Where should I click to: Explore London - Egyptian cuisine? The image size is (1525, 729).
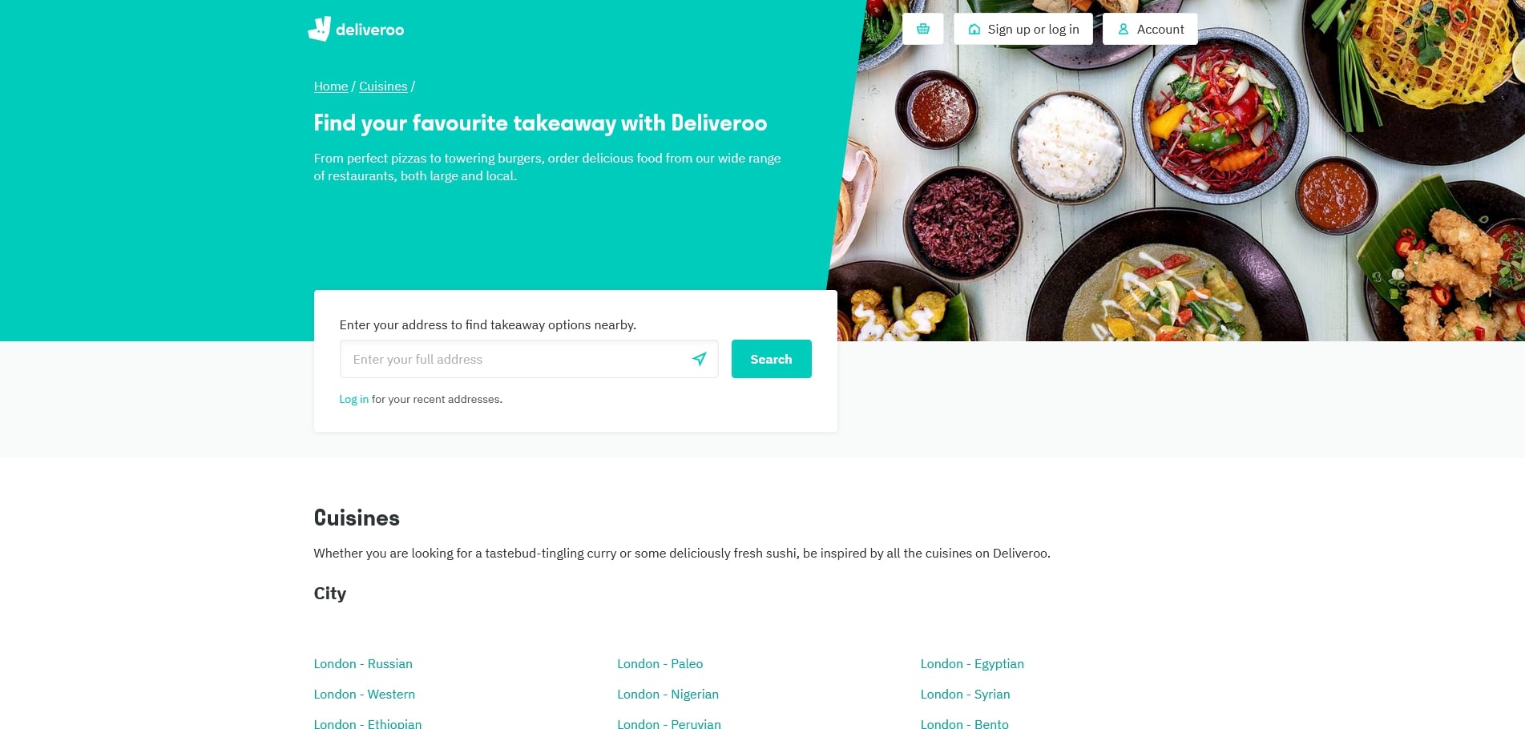[x=971, y=663]
